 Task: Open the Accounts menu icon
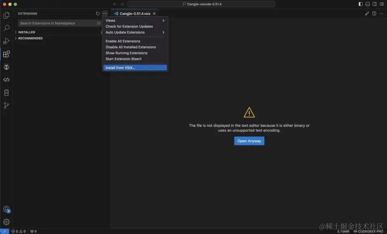coord(6,209)
